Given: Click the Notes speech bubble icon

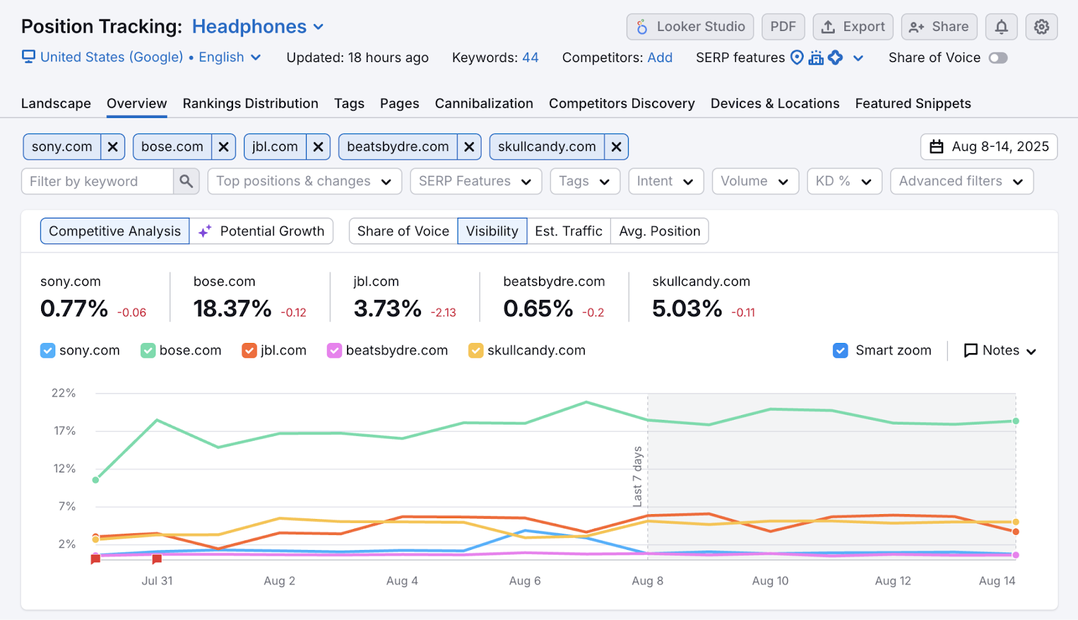Looking at the screenshot, I should click(970, 350).
